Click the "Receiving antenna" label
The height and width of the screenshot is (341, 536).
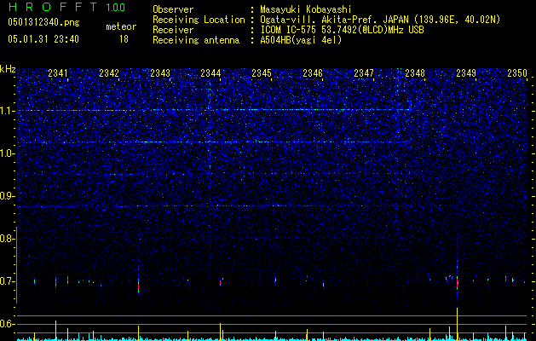click(x=196, y=40)
